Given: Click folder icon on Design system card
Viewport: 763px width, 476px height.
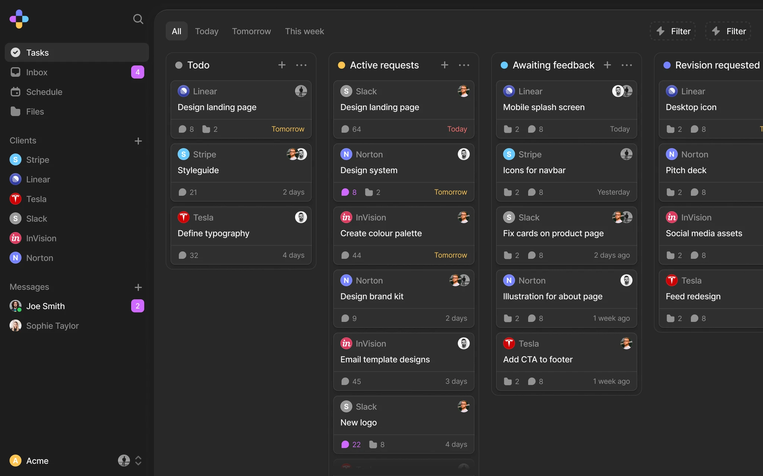Looking at the screenshot, I should point(369,192).
